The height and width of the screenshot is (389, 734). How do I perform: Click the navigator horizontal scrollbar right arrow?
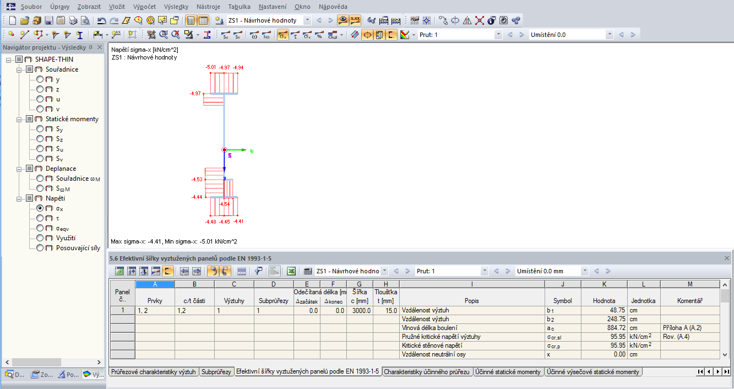coord(100,362)
